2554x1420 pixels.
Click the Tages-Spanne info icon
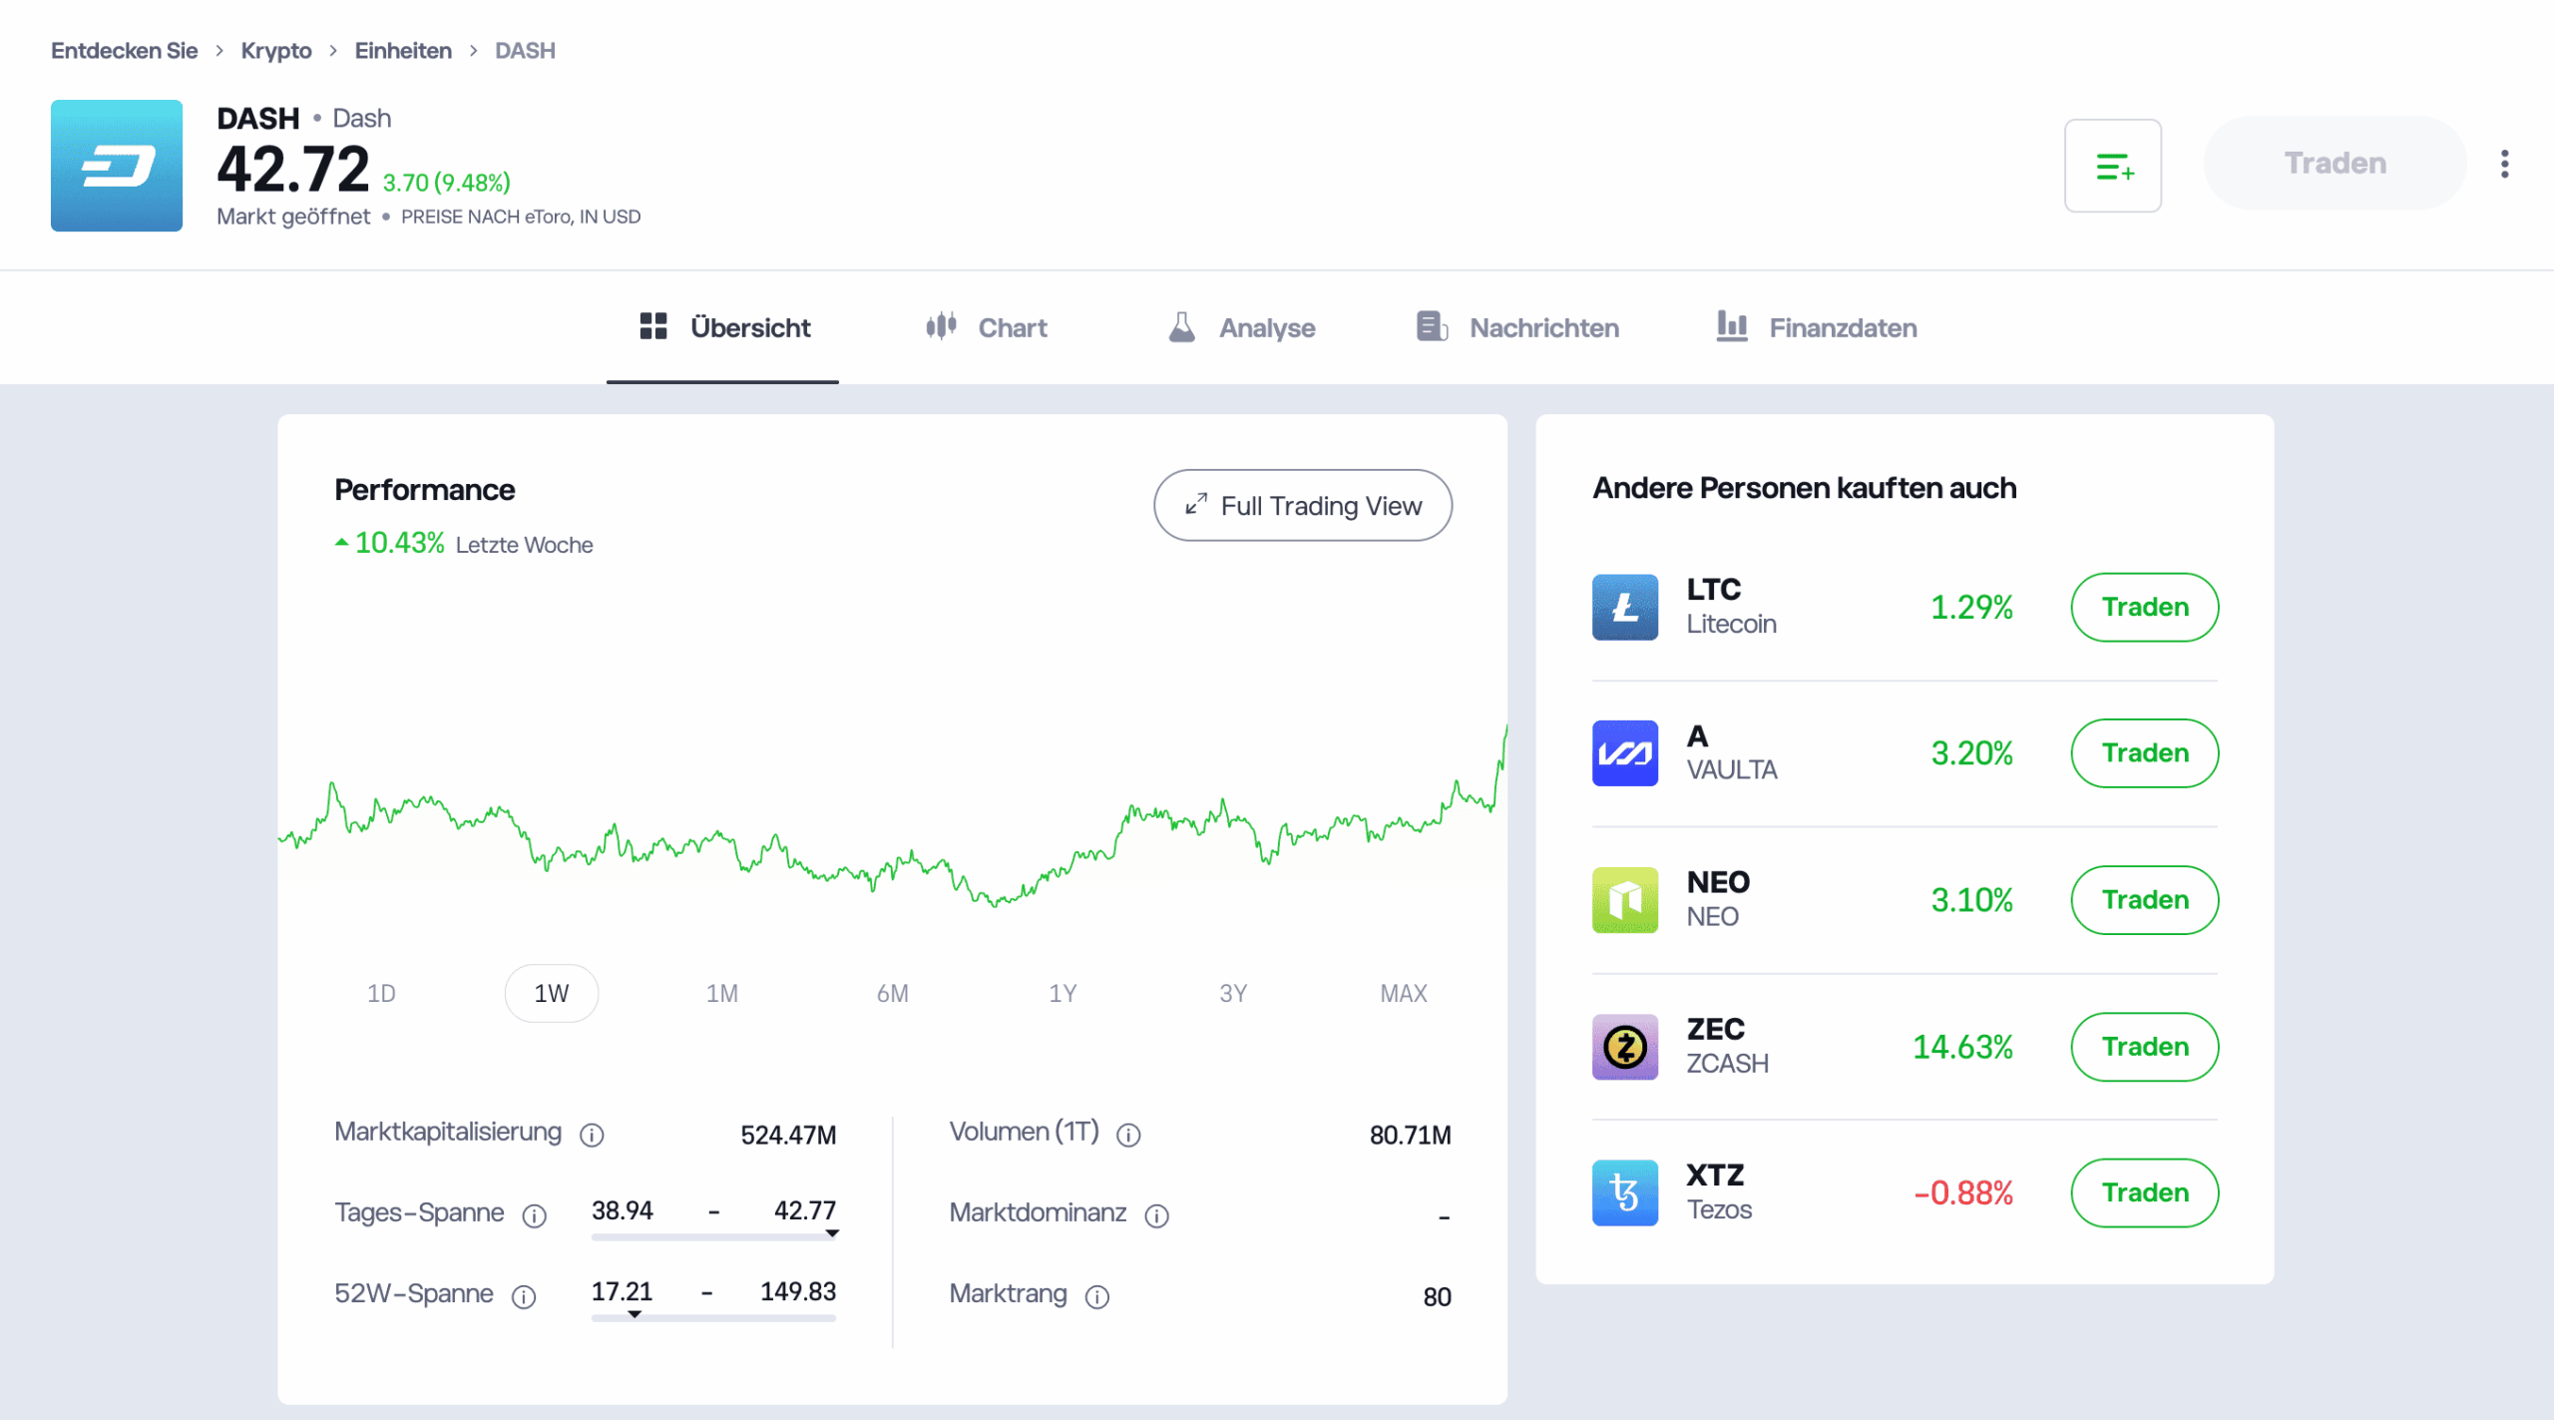535,1215
